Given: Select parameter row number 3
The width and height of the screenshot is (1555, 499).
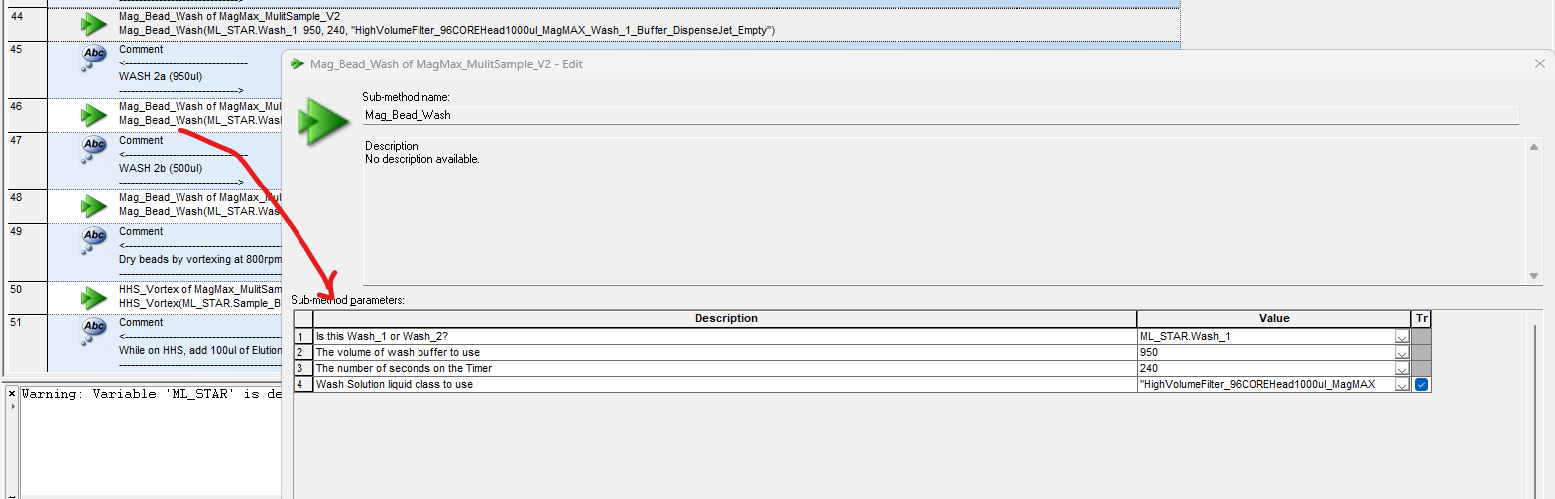Looking at the screenshot, I should (303, 369).
